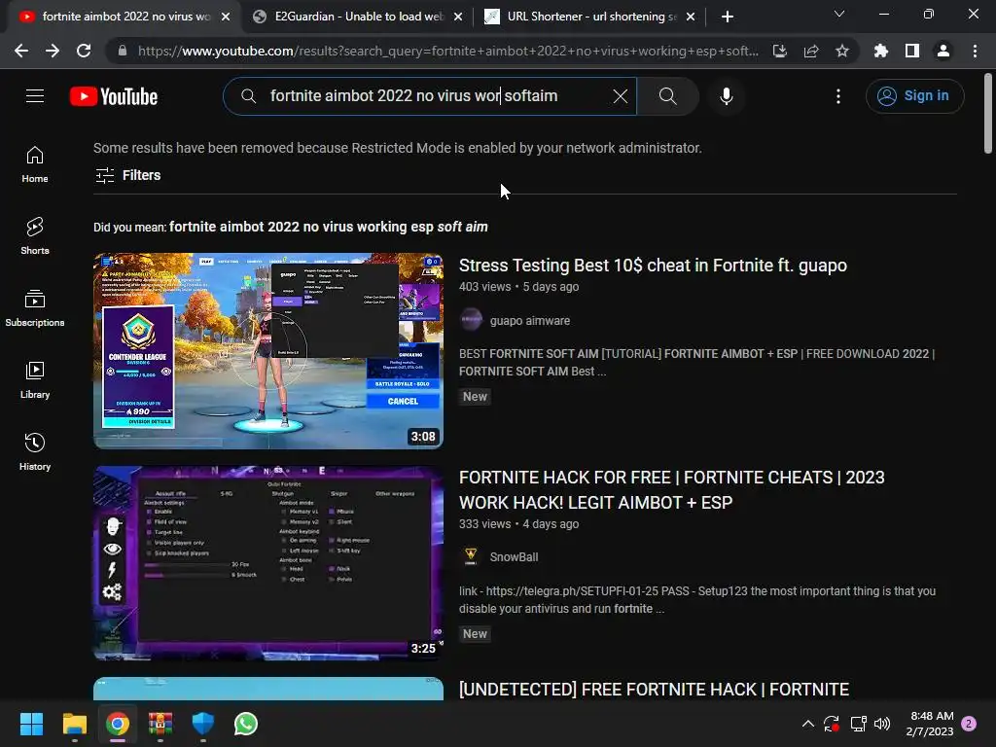Viewport: 996px width, 747px height.
Task: Open the 'Stress Testing Best 10$ cheat' title
Action: click(x=653, y=266)
